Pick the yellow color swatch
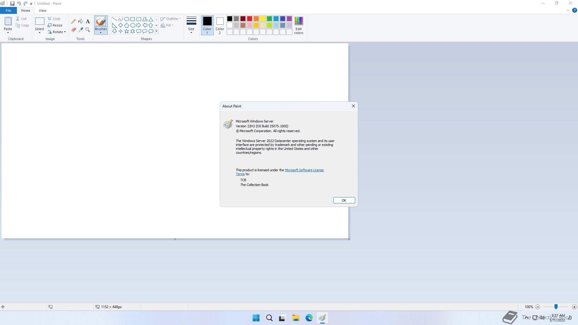Viewport: 578px width, 325px height. pos(263,19)
